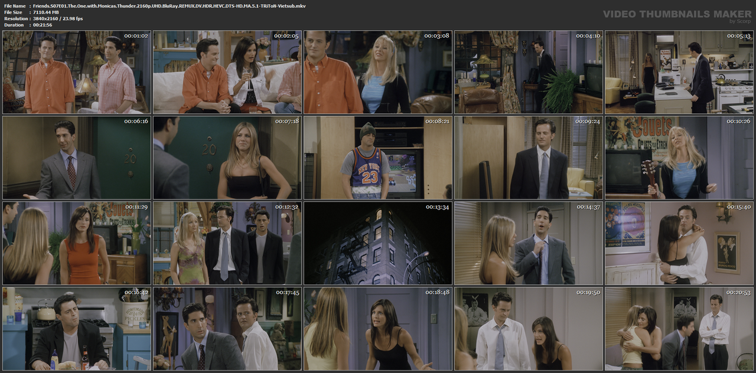Viewport: 756px width, 373px height.
Task: Click the 3840x2160 / 23.98 fps resolution value
Action: [58, 19]
